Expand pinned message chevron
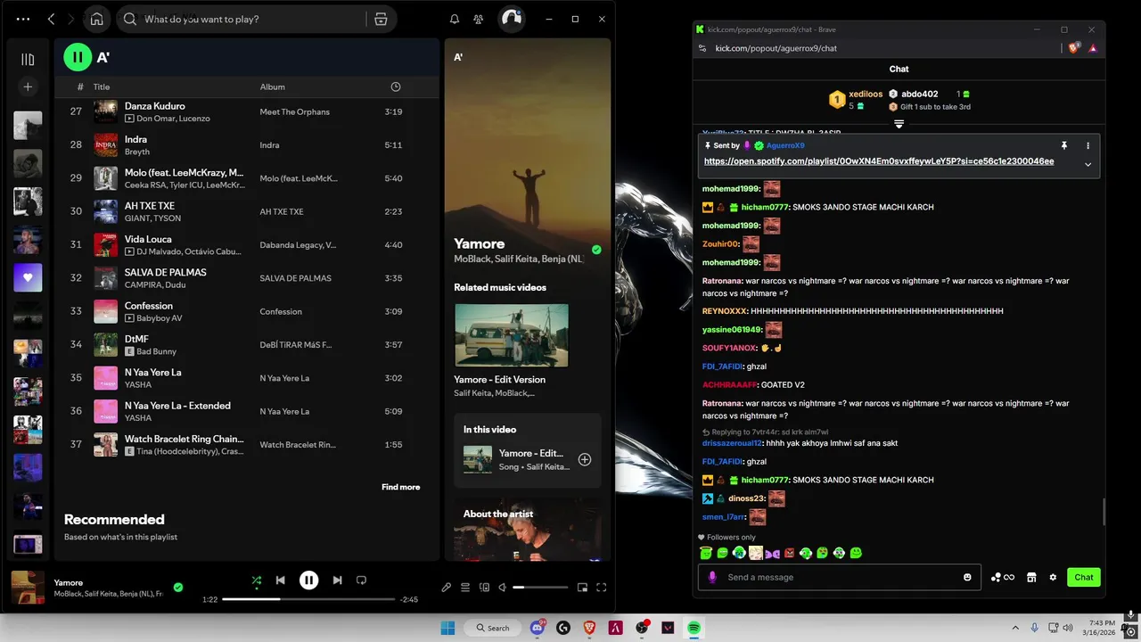The image size is (1141, 642). pyautogui.click(x=1088, y=164)
